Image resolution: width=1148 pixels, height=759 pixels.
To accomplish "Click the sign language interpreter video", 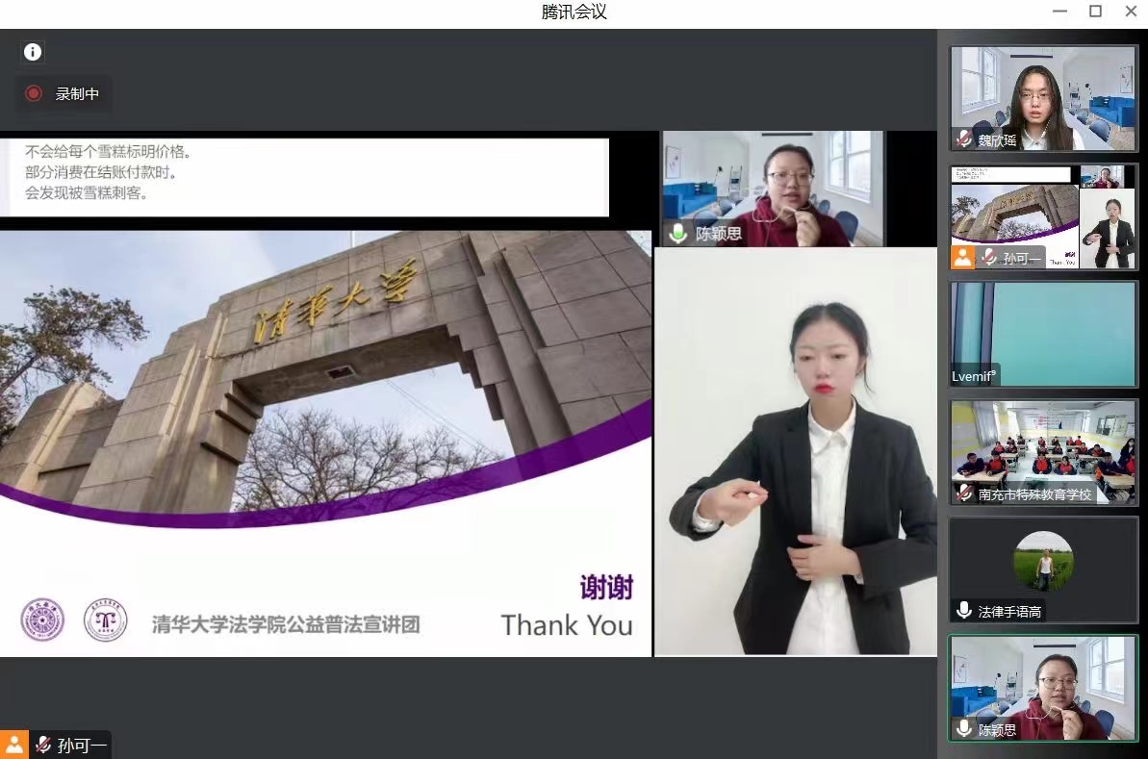I will tap(796, 452).
